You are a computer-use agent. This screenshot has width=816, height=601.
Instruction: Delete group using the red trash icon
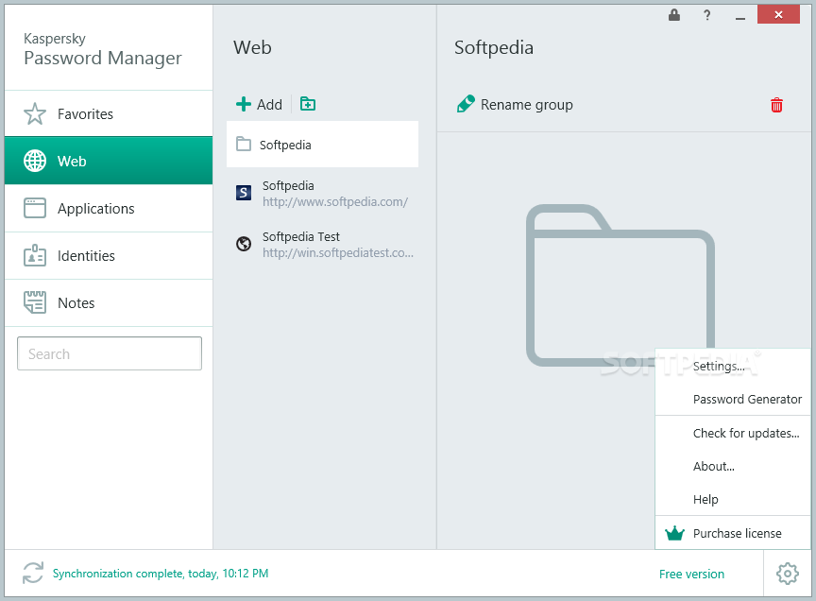tap(776, 105)
